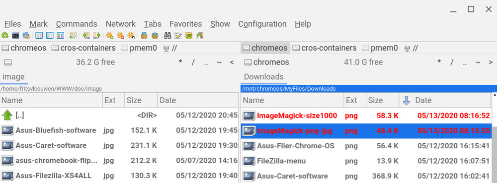This screenshot has width=497, height=183.
Task: Select the right panel 'Downloads' tab
Action: pos(264,77)
